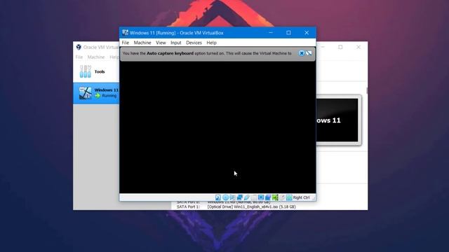449x252 pixels.
Task: Click the black VM display area
Action: coord(217,127)
